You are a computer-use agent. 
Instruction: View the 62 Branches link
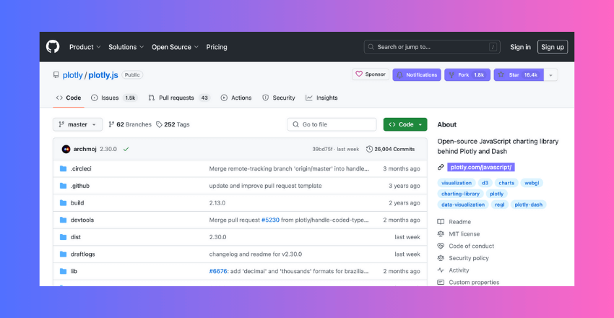click(130, 124)
